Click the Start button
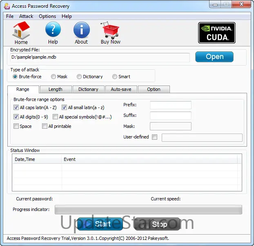The height and width of the screenshot is (246, 254). click(100, 224)
